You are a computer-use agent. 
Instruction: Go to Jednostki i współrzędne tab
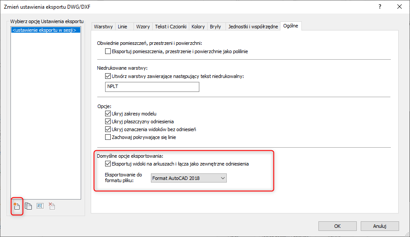pyautogui.click(x=253, y=27)
